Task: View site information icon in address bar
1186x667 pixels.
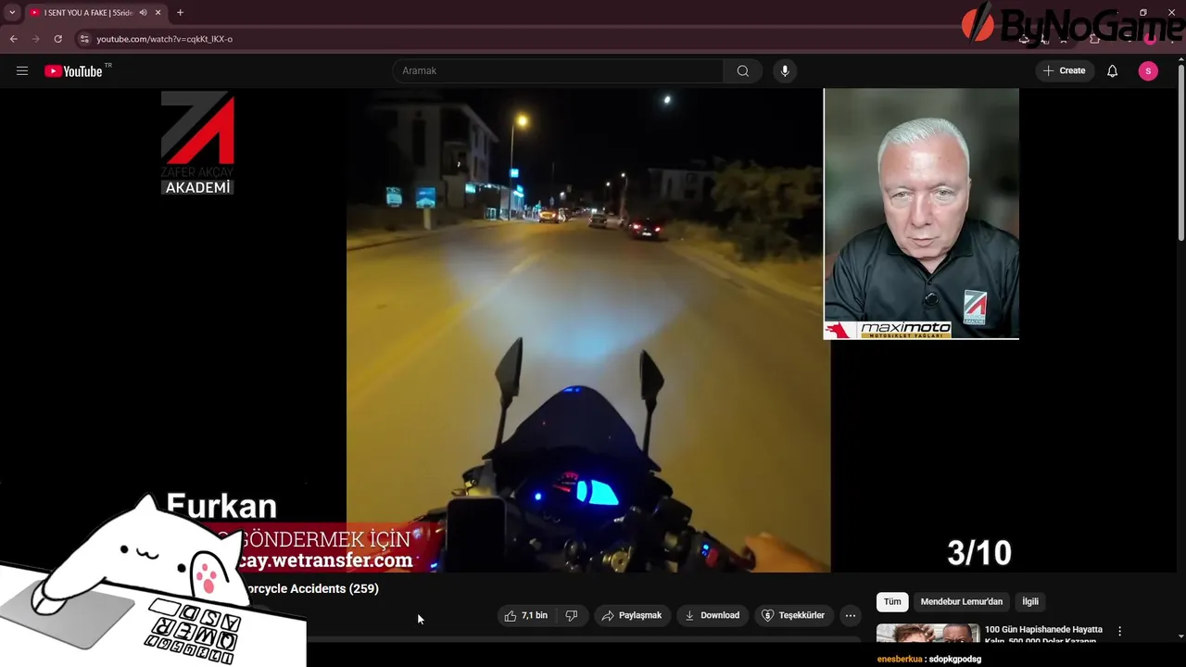Action: [x=84, y=39]
